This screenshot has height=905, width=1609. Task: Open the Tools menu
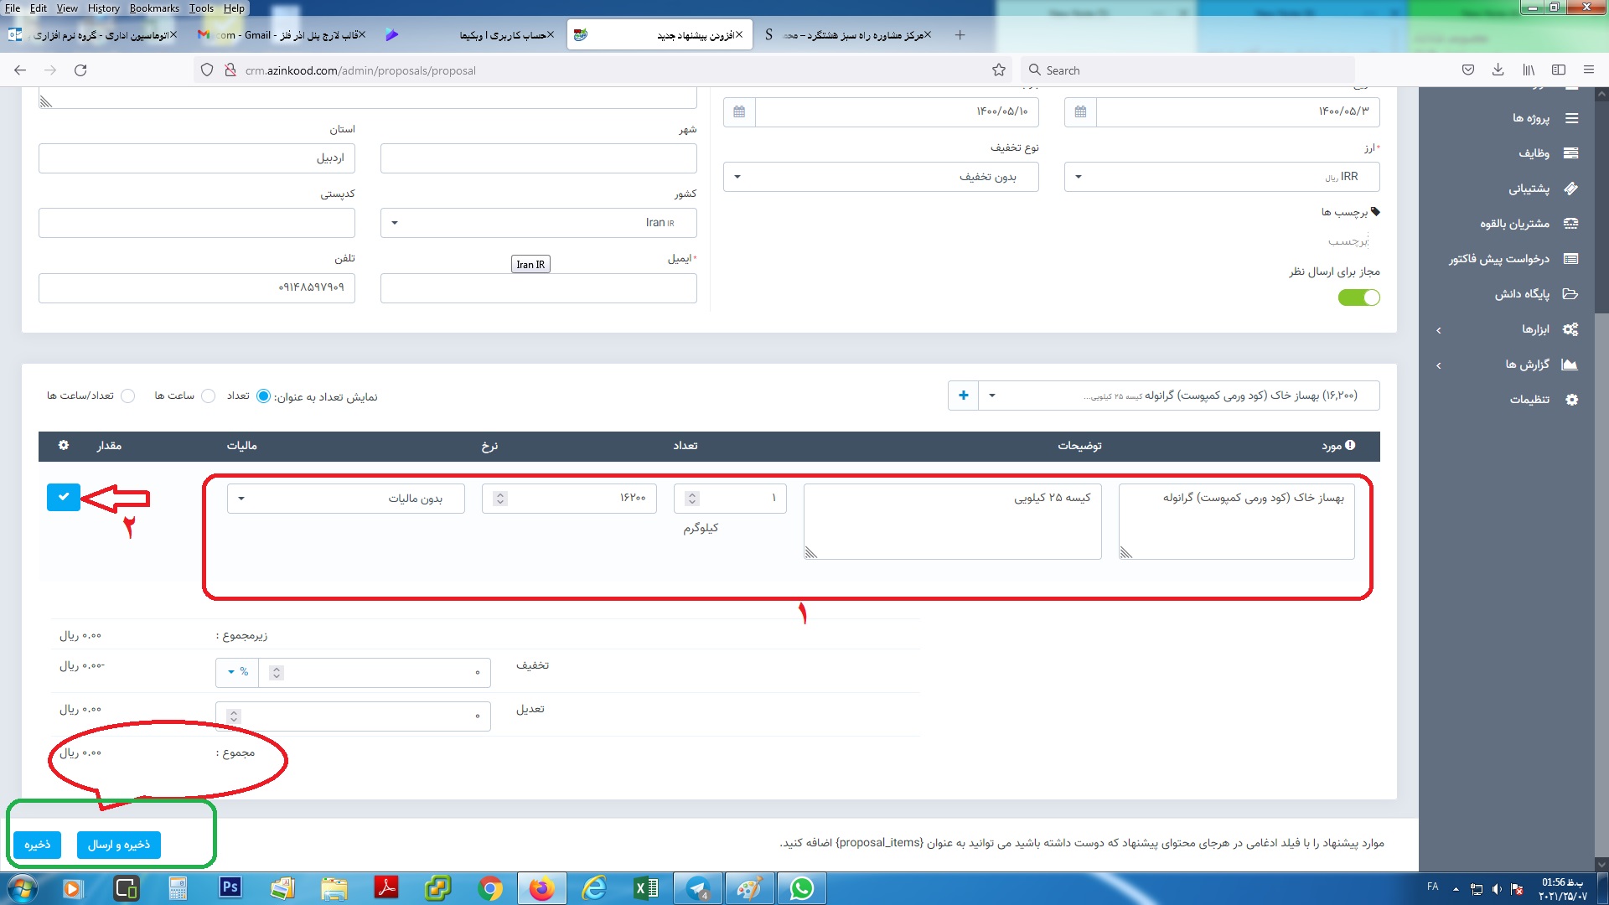point(201,8)
